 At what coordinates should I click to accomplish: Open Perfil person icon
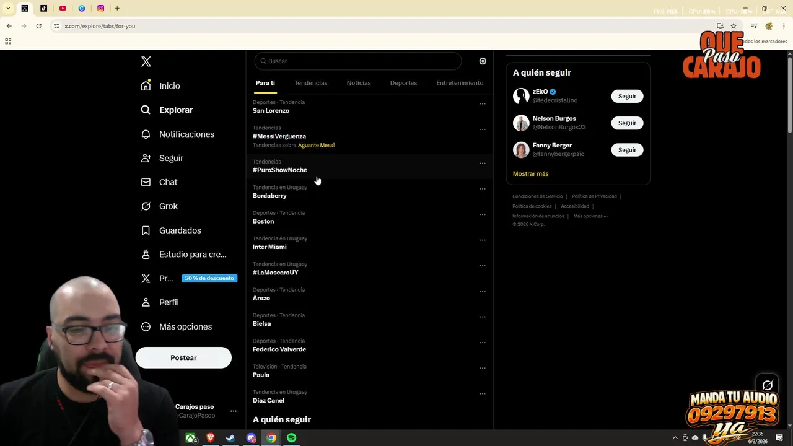pos(146,302)
